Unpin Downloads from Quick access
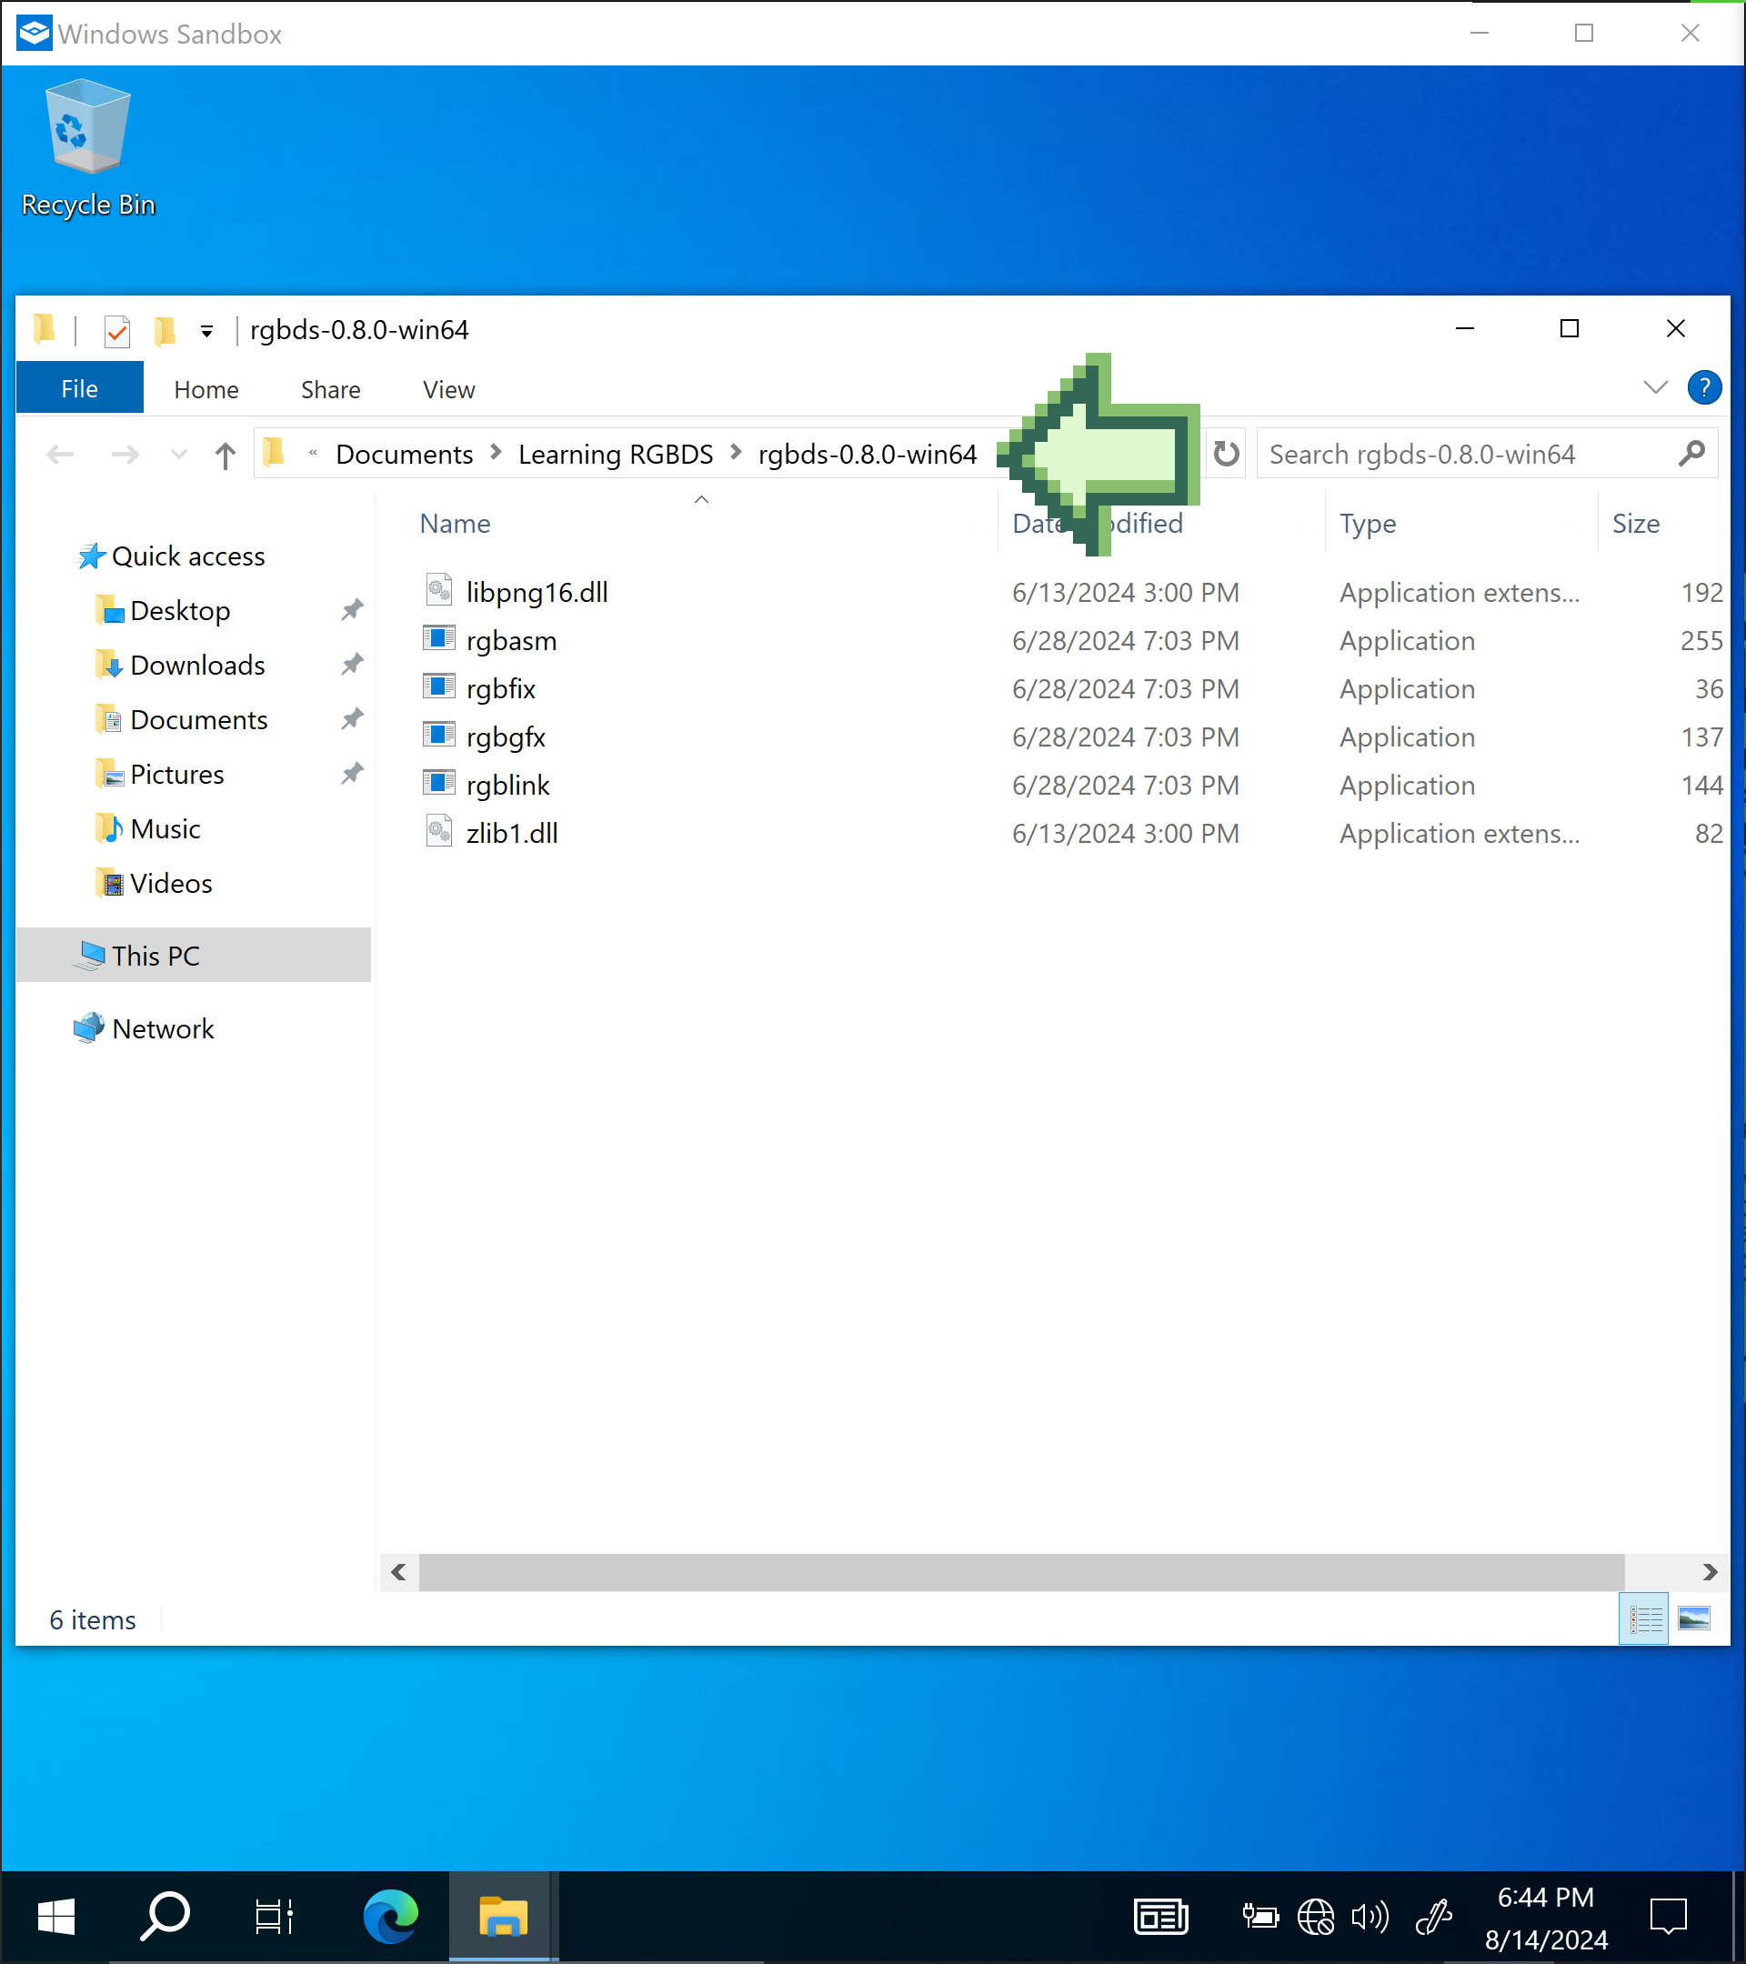The height and width of the screenshot is (1964, 1746). point(352,664)
